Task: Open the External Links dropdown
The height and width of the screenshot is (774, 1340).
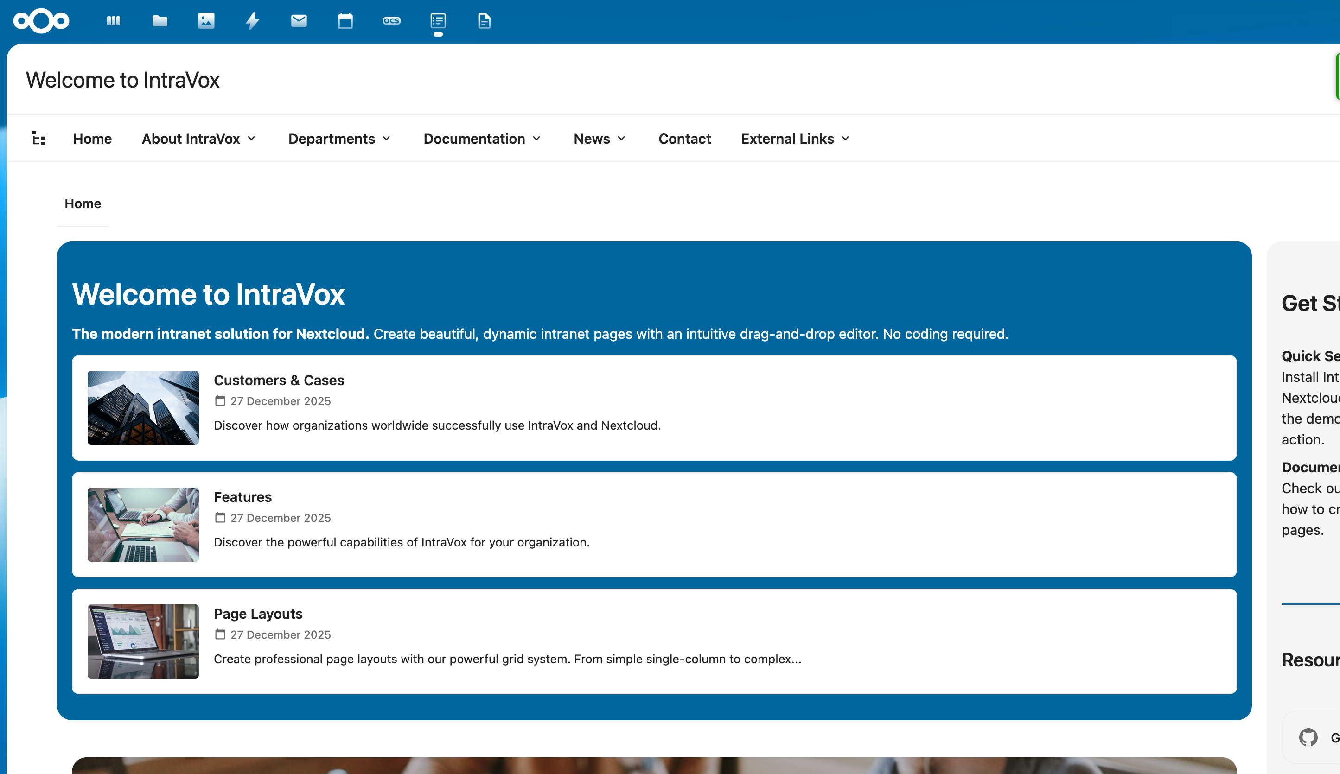Action: coord(794,138)
